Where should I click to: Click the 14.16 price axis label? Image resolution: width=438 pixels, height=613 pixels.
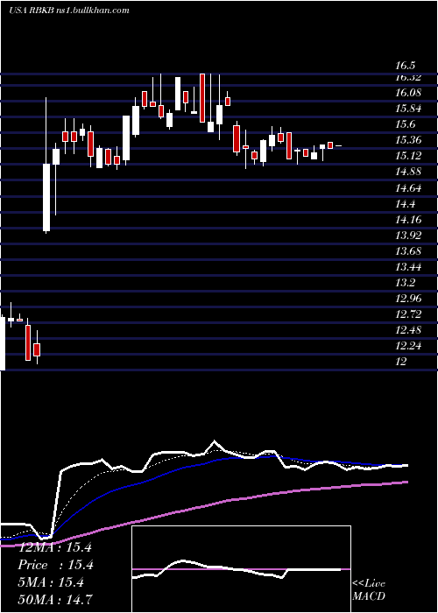coord(408,220)
